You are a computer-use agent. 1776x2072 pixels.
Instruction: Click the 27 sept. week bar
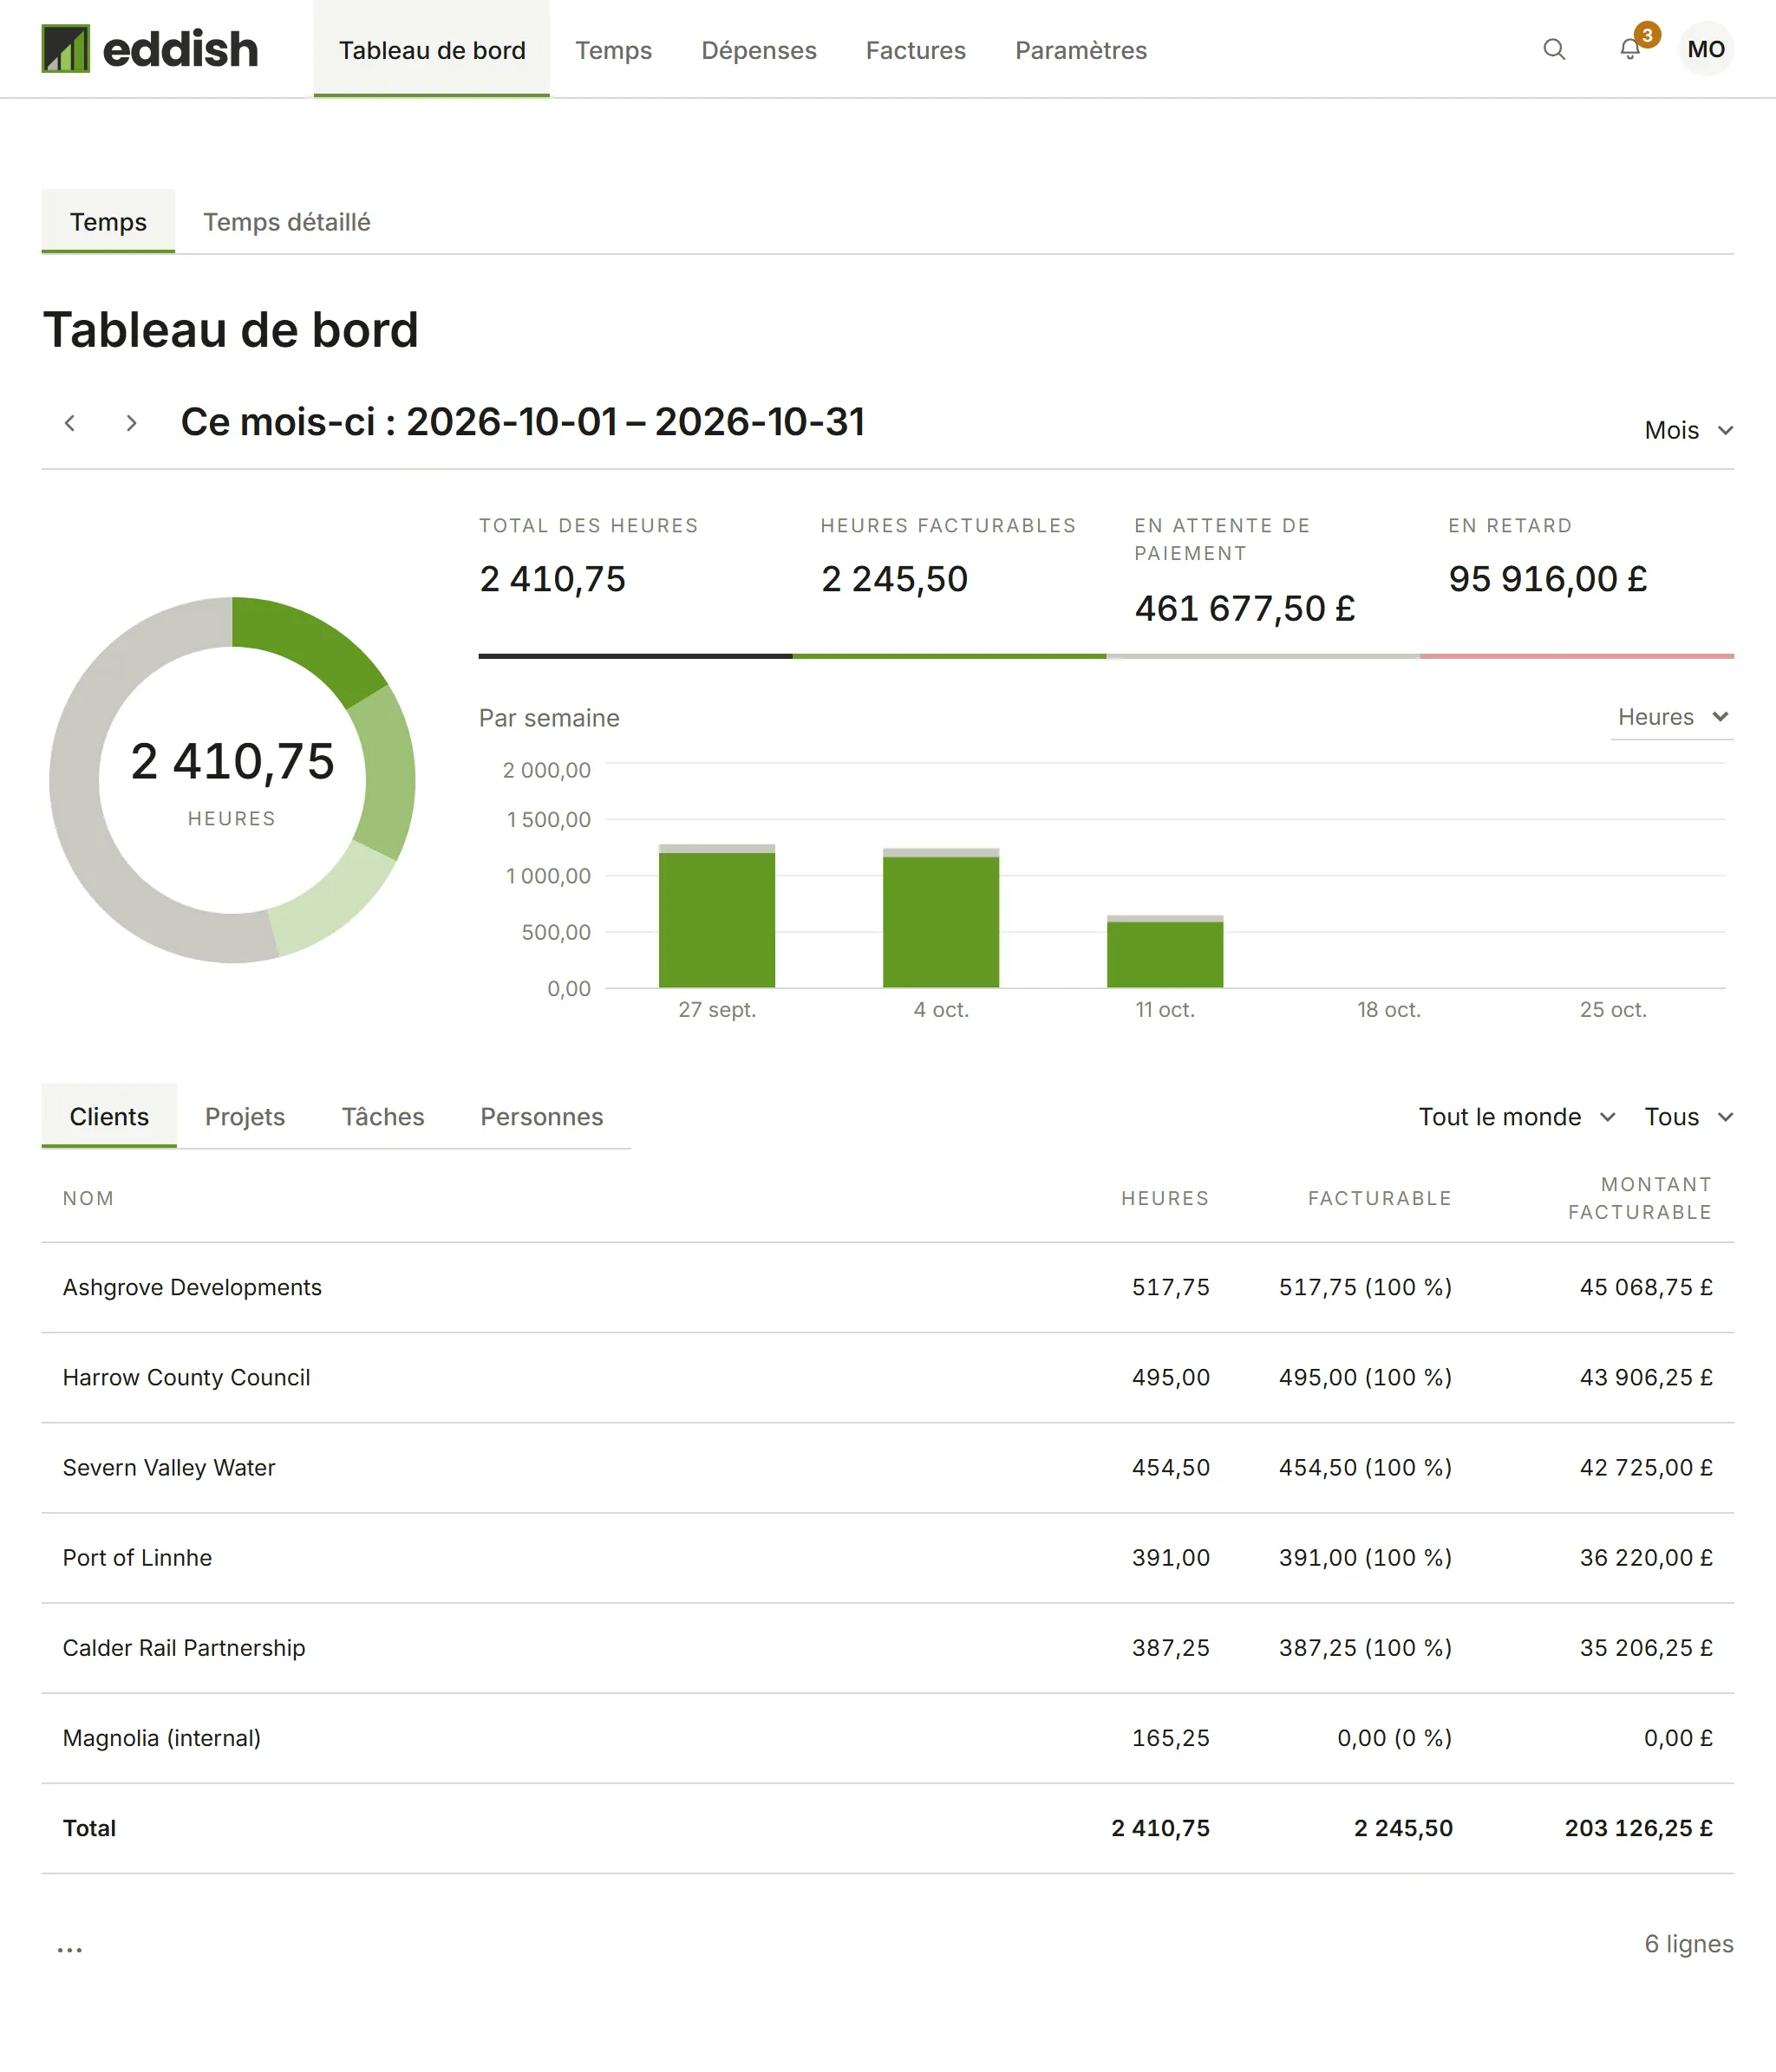(x=717, y=917)
